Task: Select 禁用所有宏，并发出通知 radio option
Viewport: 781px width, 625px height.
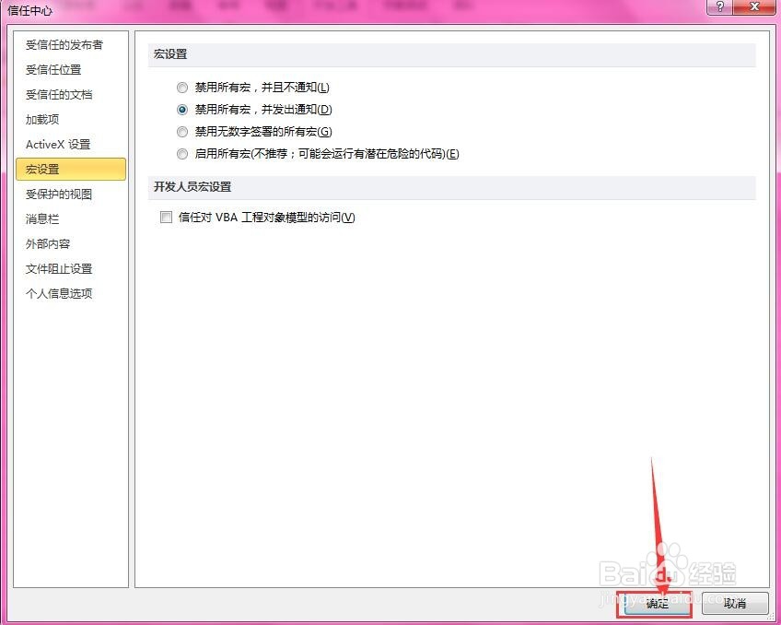Action: (182, 110)
